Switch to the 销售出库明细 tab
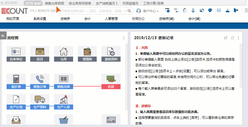The image size is (248, 127). (x=54, y=3)
